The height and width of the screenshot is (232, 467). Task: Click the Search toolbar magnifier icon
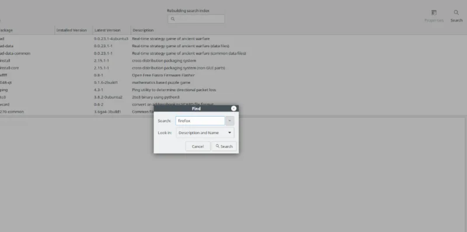456,12
